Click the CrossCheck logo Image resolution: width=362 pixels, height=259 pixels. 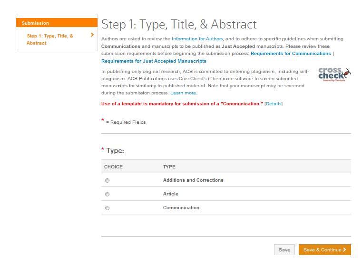[334, 74]
